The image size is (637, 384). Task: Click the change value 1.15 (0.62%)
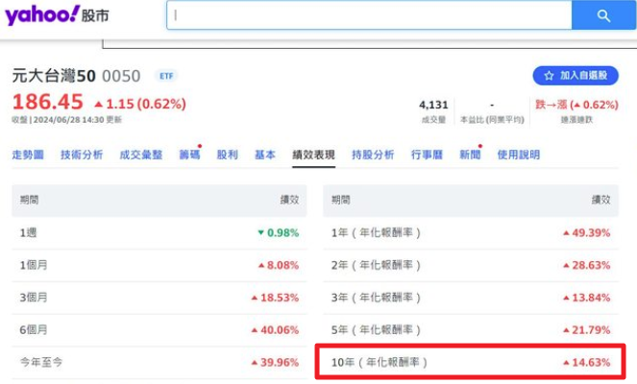(140, 104)
